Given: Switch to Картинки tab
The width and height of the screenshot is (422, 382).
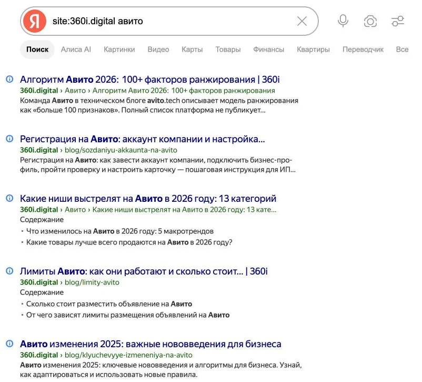Looking at the screenshot, I should 119,50.
